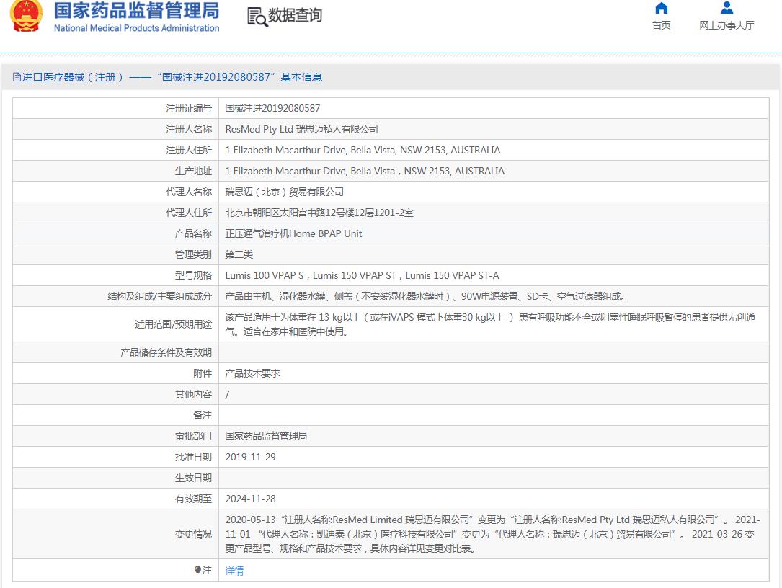Click the expiry date 2024-11-28
The height and width of the screenshot is (588, 782).
[250, 499]
